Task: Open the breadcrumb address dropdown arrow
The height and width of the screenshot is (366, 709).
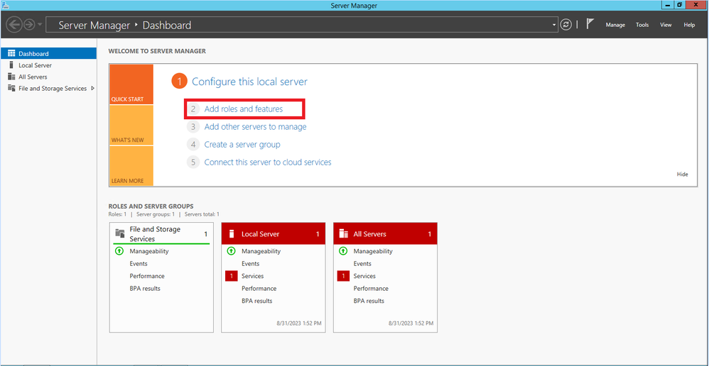Action: pyautogui.click(x=554, y=25)
